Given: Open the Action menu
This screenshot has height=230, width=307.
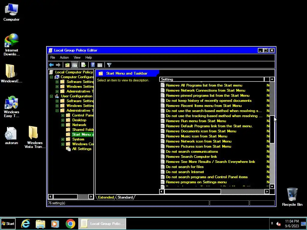Looking at the screenshot, I should click(64, 57).
